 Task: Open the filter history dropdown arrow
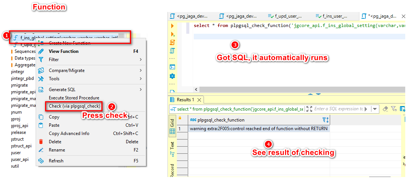[375, 109]
